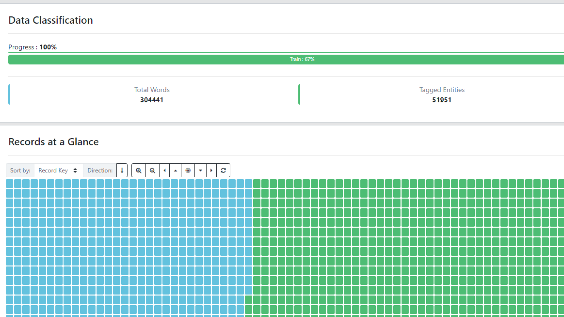This screenshot has height=317, width=564.
Task: Pan the records grid left
Action: [x=164, y=171]
